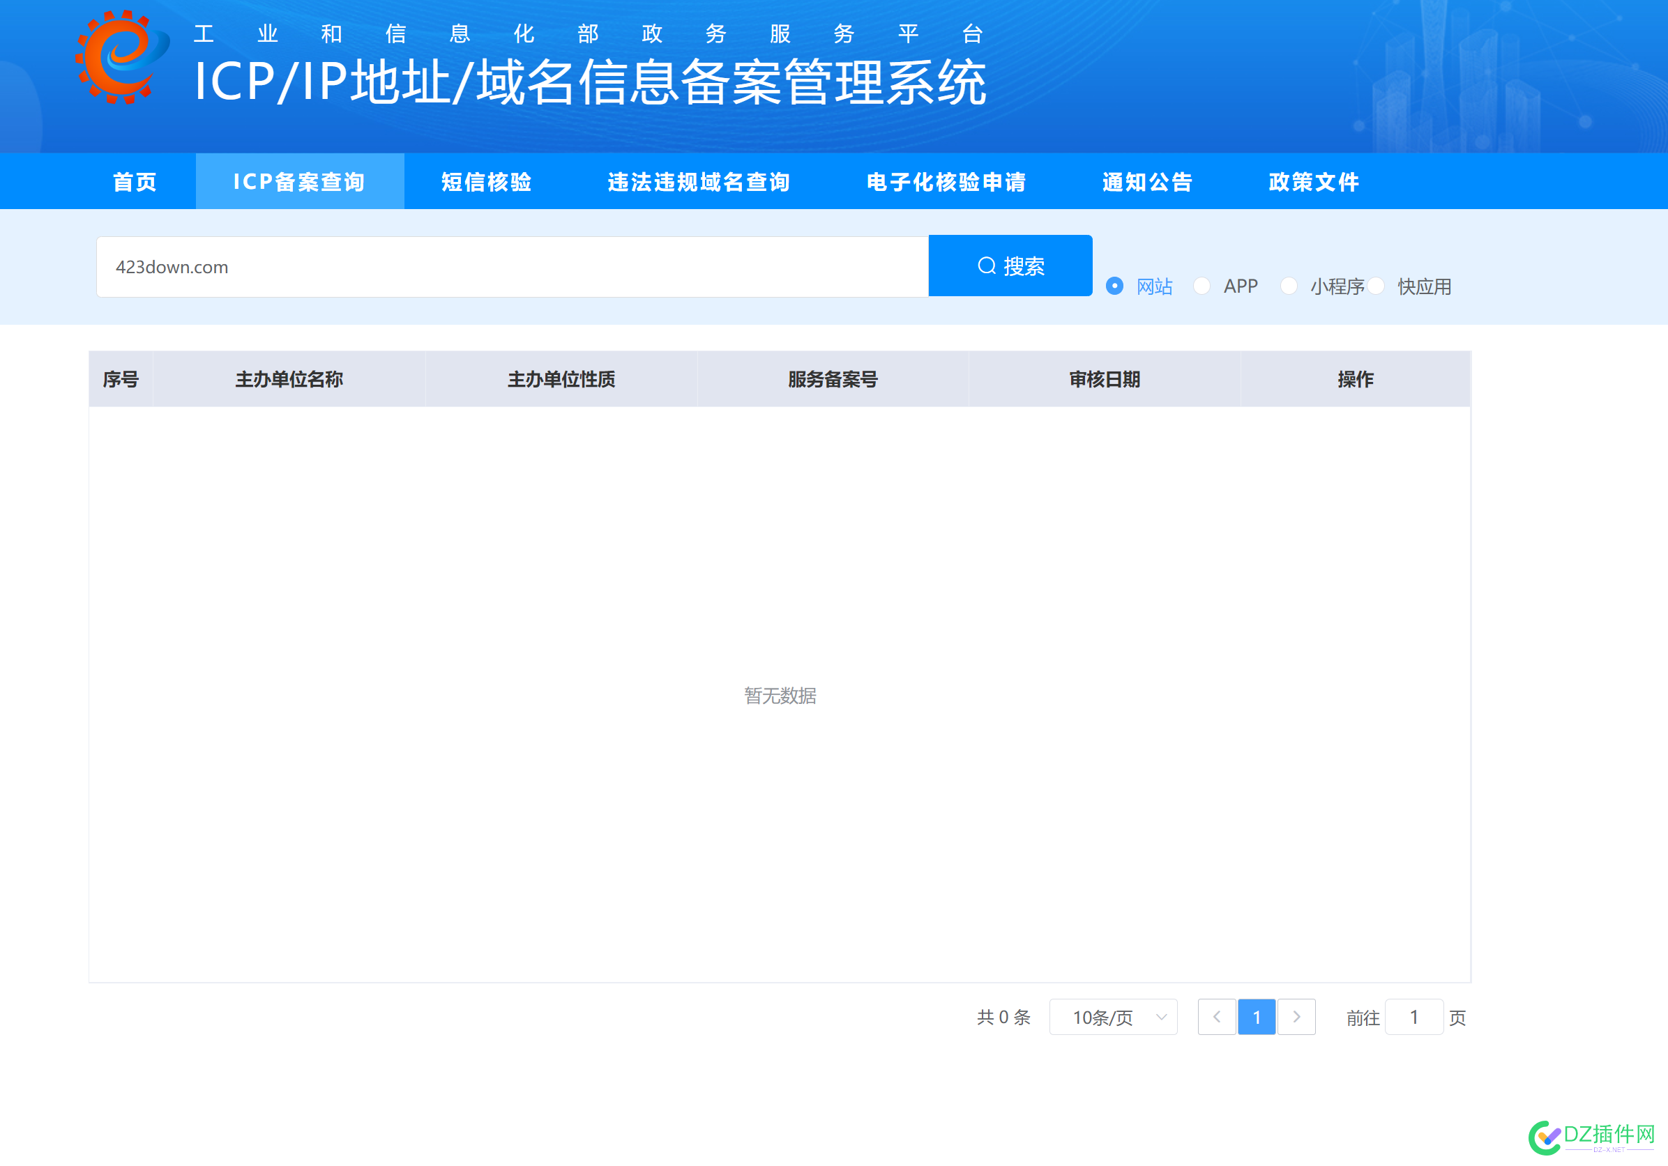Click the 审核日期 column header
This screenshot has width=1668, height=1166.
click(x=1105, y=379)
